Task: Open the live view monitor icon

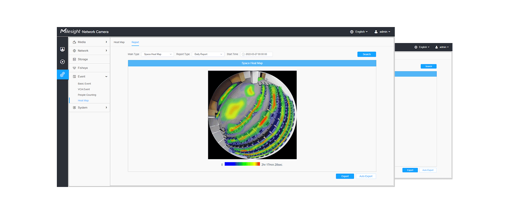Action: (x=63, y=50)
